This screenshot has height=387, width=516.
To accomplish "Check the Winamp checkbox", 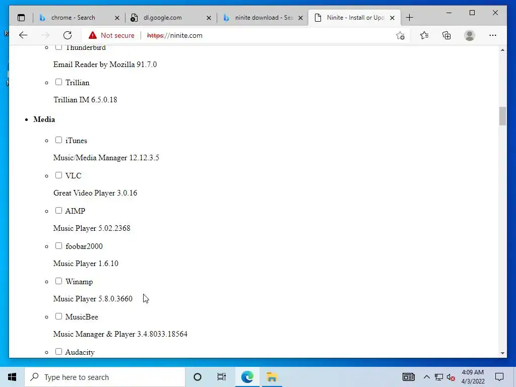I will [x=58, y=281].
